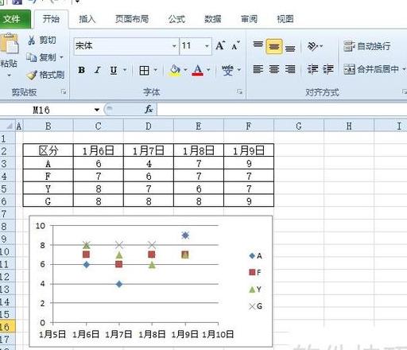Select header cell 1月9日 in table

pyautogui.click(x=249, y=150)
